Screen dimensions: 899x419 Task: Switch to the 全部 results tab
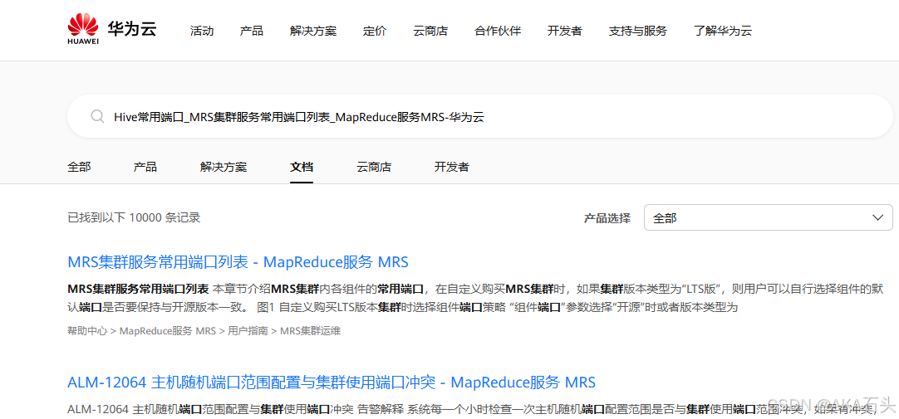tap(79, 167)
